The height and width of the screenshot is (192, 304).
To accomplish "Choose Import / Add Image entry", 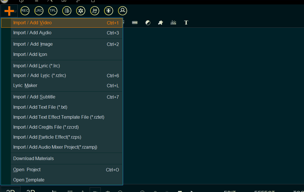I will click(x=33, y=44).
